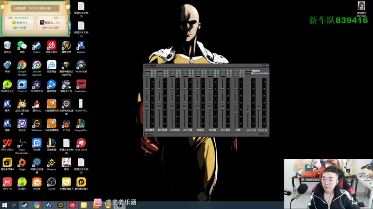Image resolution: width=373 pixels, height=209 pixels.
Task: Click the 专业混响 upper small slider
Action: point(222,88)
